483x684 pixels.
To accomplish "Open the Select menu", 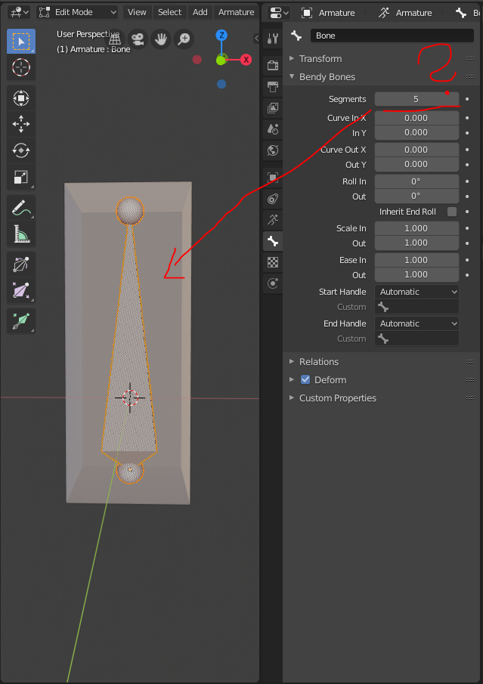I will pos(170,12).
